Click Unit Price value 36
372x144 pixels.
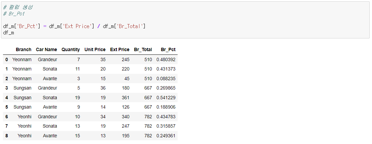pyautogui.click(x=103, y=88)
